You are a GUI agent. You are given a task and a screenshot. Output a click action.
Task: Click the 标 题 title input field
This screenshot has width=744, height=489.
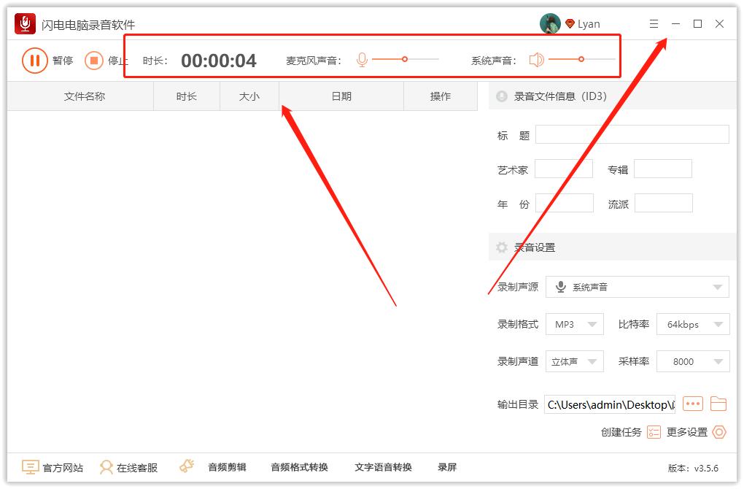pyautogui.click(x=631, y=134)
